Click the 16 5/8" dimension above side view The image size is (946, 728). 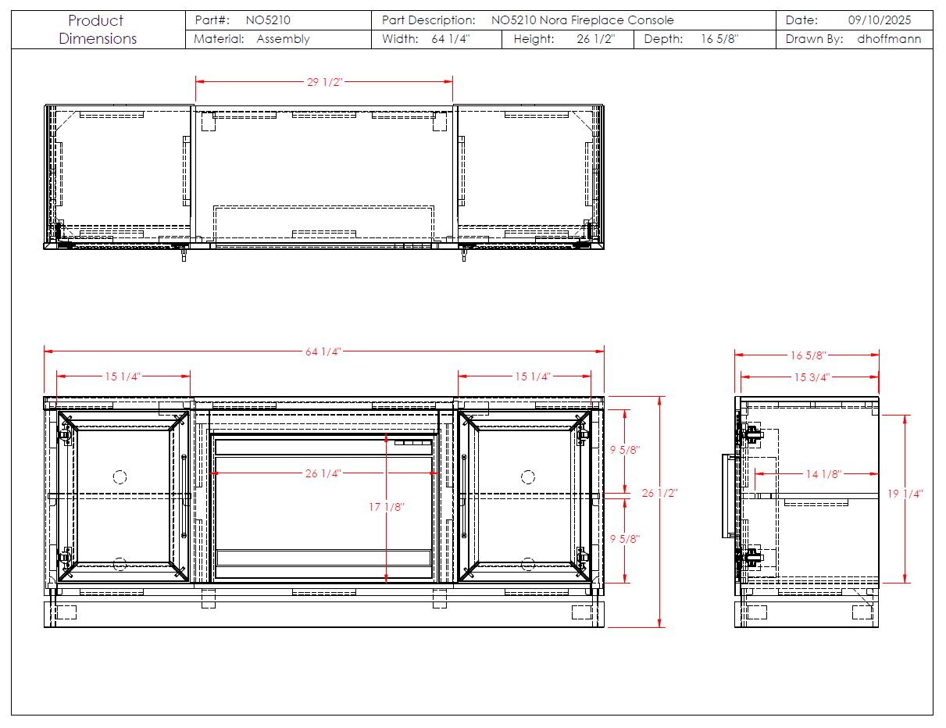click(x=808, y=355)
